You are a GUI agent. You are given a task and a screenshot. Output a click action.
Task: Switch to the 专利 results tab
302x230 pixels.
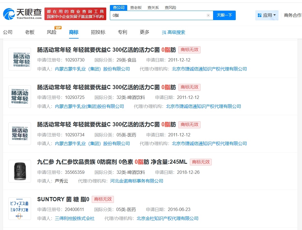tap(122, 32)
